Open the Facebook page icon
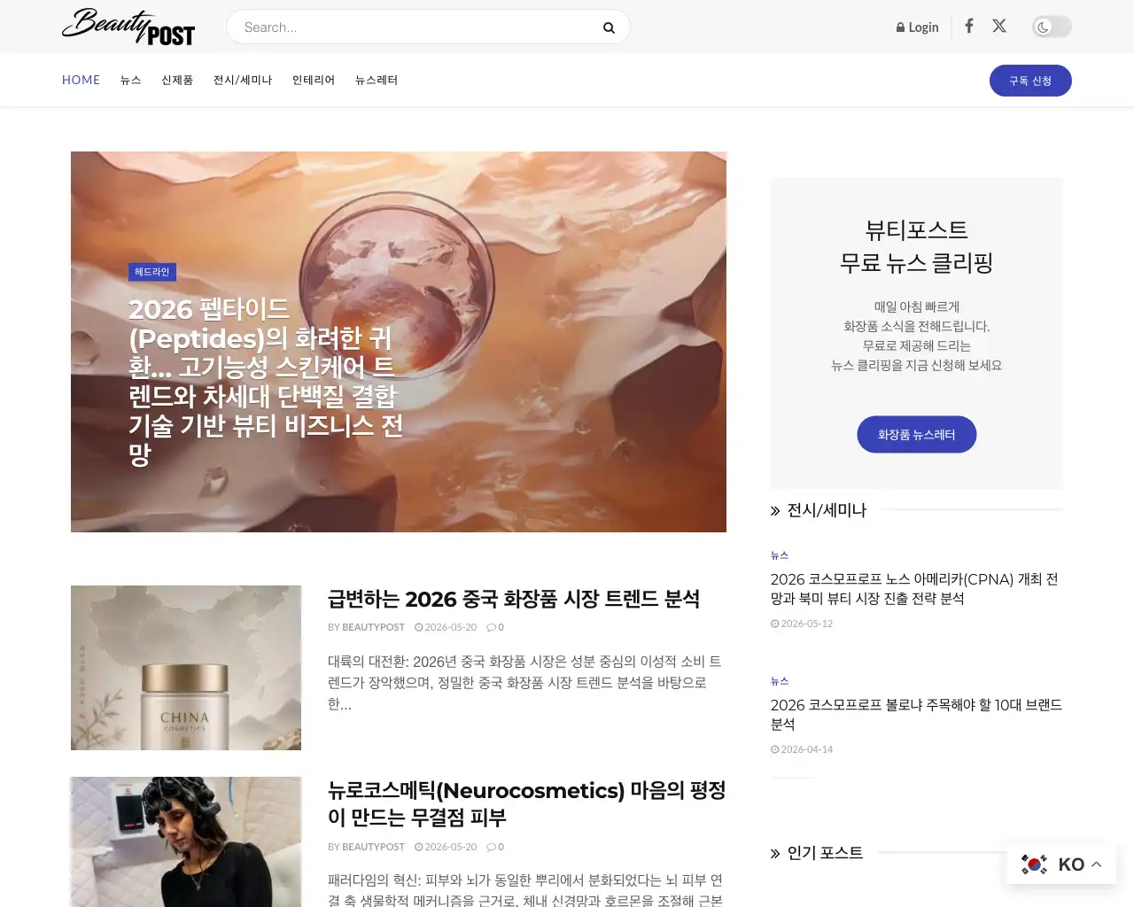Screen dimensions: 1134x907 (x=969, y=26)
